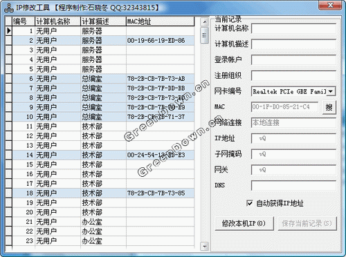The image size is (346, 257).
Task: Click number 5 in the 编号 column
Action: point(31,69)
